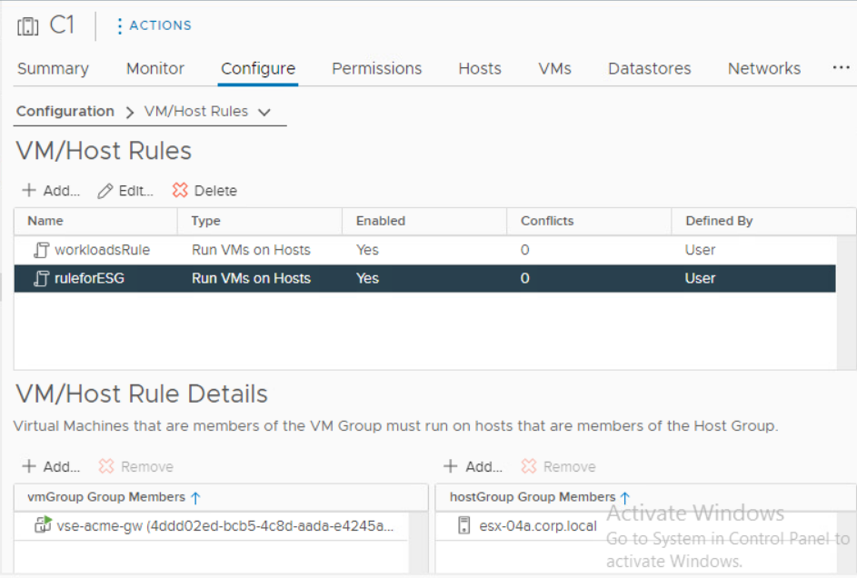Viewport: 857px width, 578px height.
Task: Show more tabs via the ellipsis
Action: tap(841, 68)
